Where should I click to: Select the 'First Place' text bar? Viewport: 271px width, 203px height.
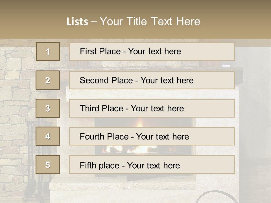pyautogui.click(x=152, y=52)
